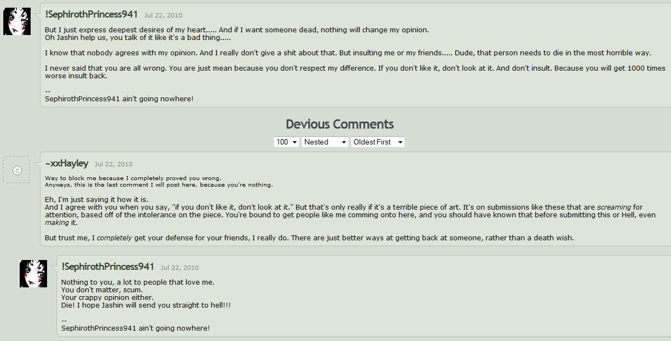
Task: Click the date beside xxHayley's username
Action: [113, 164]
